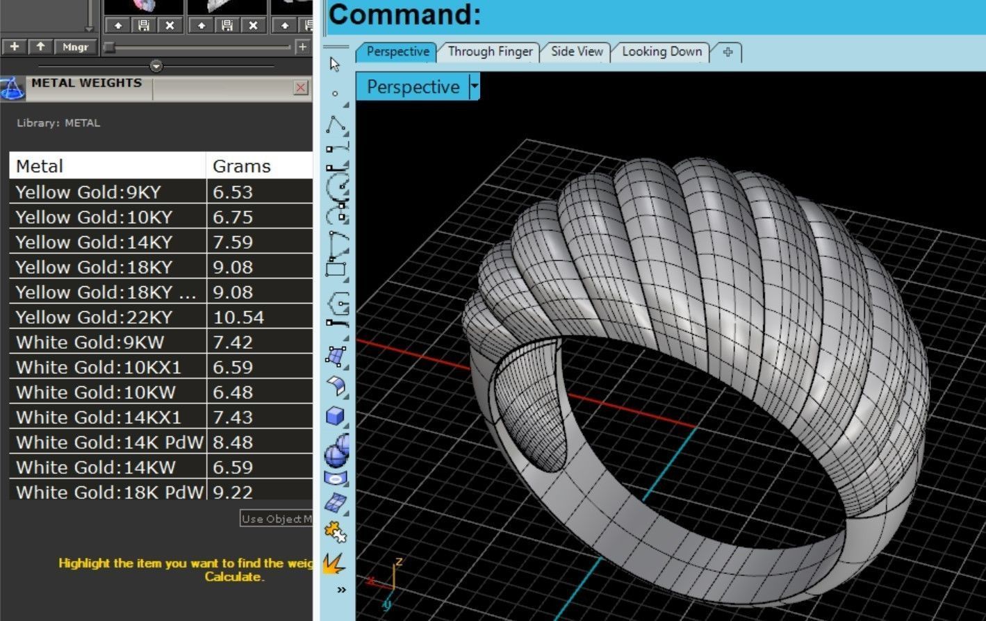Expand the toolbar overflow chevron

click(x=341, y=590)
